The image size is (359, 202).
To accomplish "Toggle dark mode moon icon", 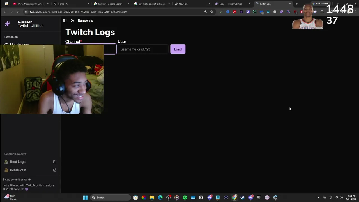I will coord(72,20).
